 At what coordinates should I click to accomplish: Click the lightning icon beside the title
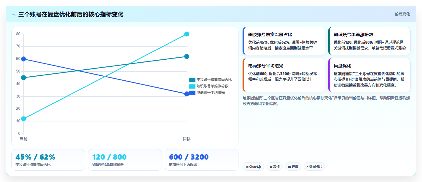point(14,15)
